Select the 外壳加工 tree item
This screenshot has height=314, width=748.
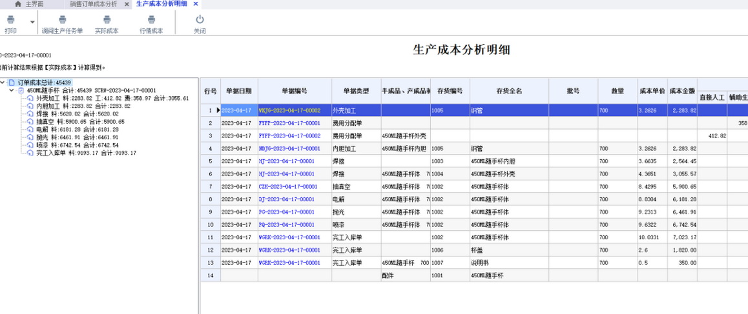coord(47,99)
